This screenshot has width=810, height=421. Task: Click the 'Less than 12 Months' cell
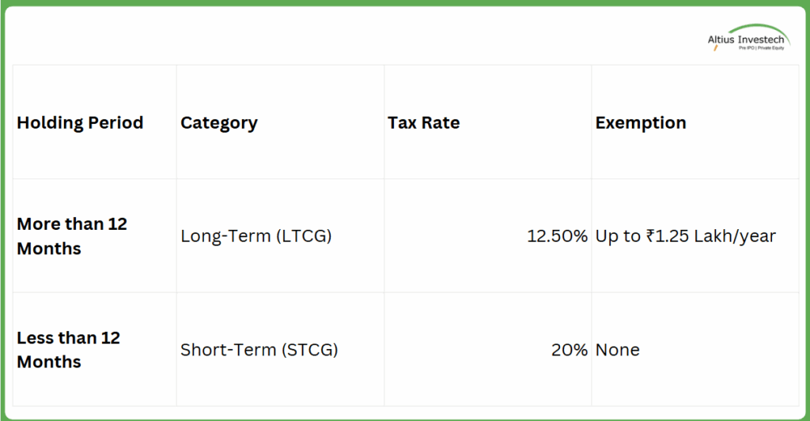click(x=68, y=349)
